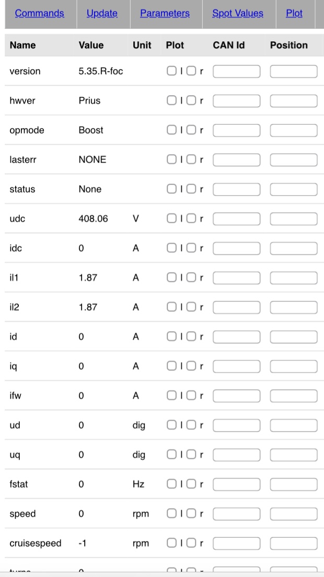Click CAN Id field for uq

click(236, 455)
